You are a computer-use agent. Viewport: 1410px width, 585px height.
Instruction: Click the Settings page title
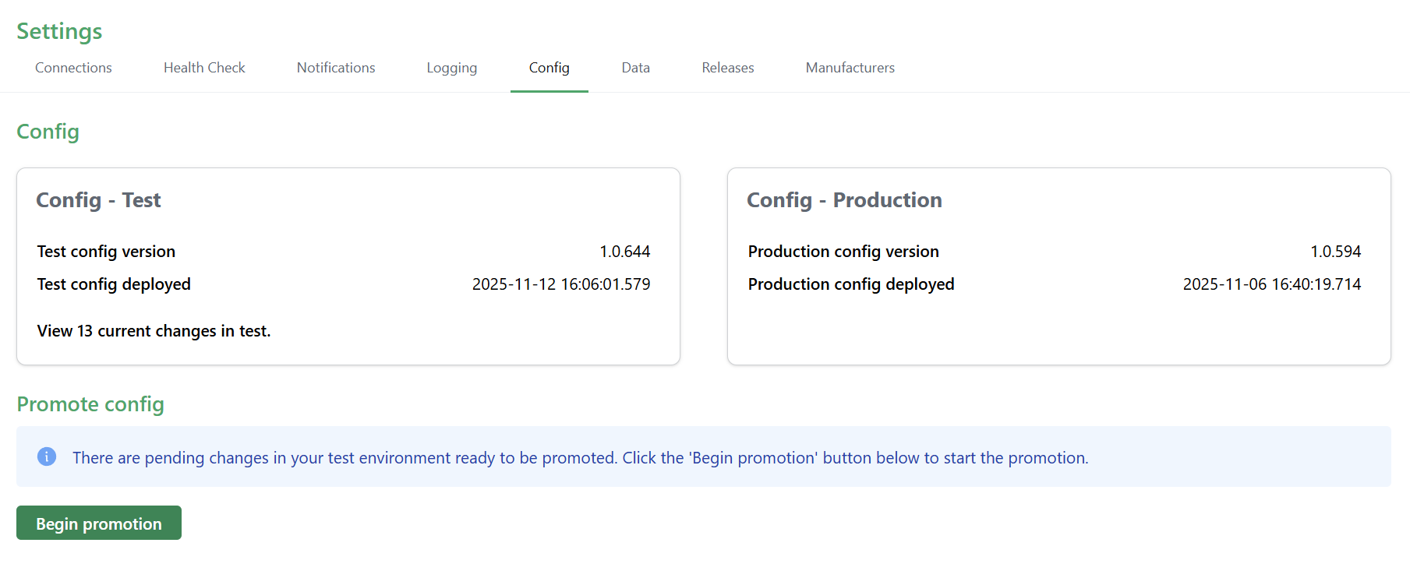(x=59, y=31)
